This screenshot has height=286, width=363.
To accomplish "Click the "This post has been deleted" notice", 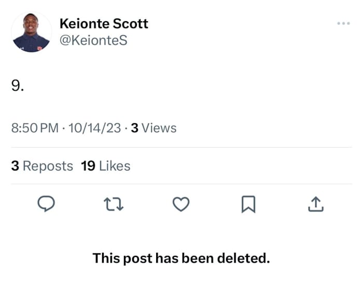I will click(181, 258).
